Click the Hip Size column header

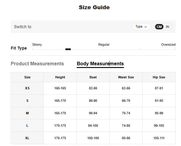(x=159, y=77)
